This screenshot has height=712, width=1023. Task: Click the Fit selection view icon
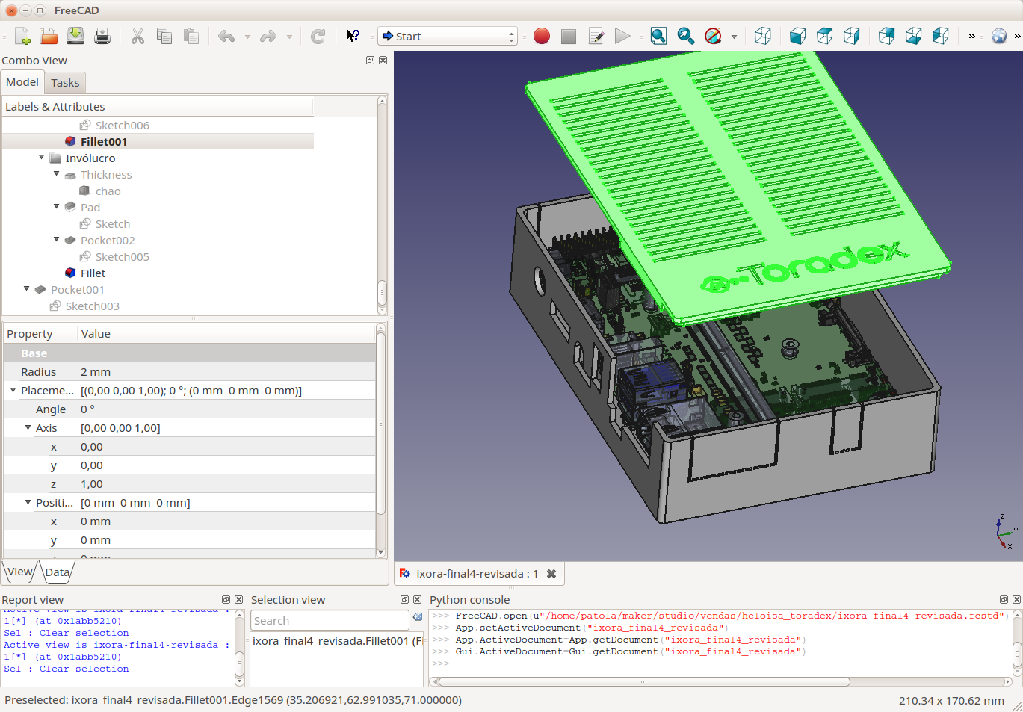(685, 36)
